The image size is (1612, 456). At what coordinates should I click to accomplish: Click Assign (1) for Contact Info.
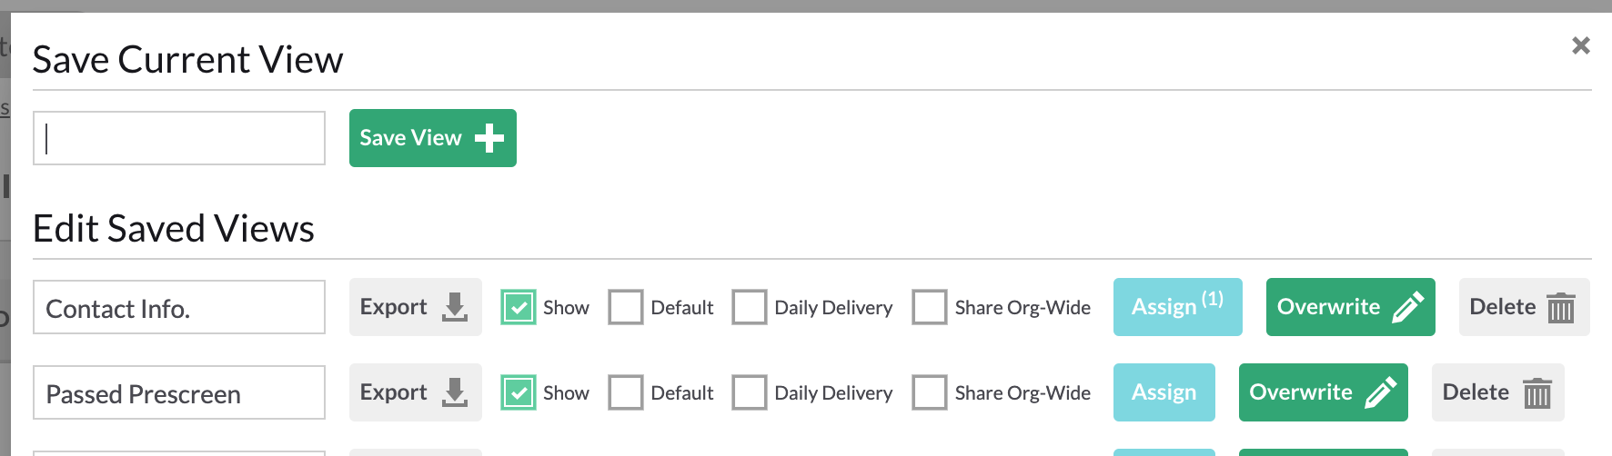point(1178,307)
